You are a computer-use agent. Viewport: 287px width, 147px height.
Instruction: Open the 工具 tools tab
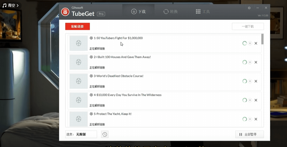click(x=203, y=12)
